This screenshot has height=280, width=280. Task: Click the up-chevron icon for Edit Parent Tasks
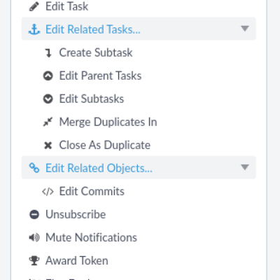click(x=48, y=76)
